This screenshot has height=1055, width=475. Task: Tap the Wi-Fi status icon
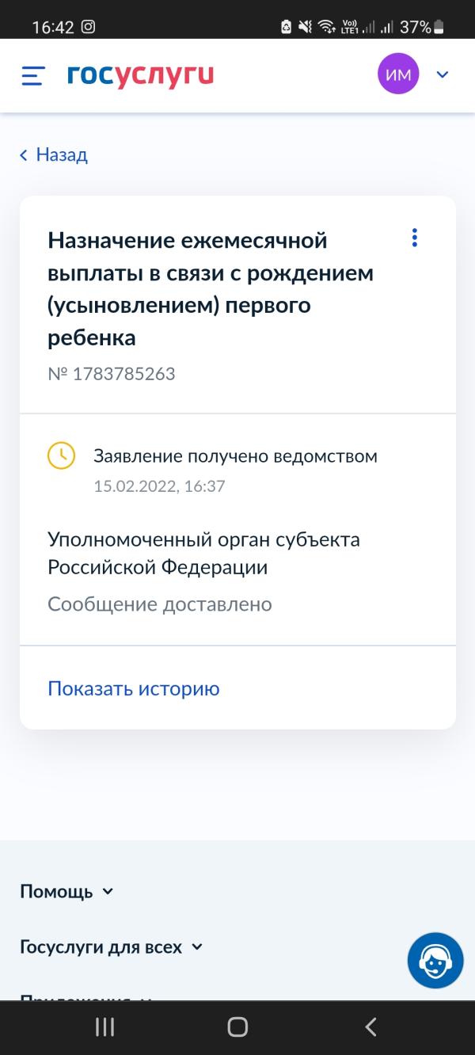[x=327, y=27]
